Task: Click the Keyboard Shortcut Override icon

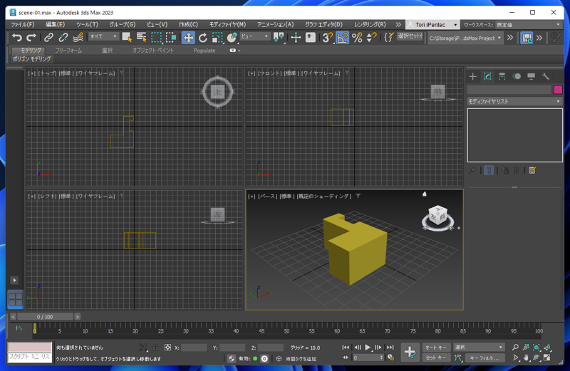Action: coord(311,38)
